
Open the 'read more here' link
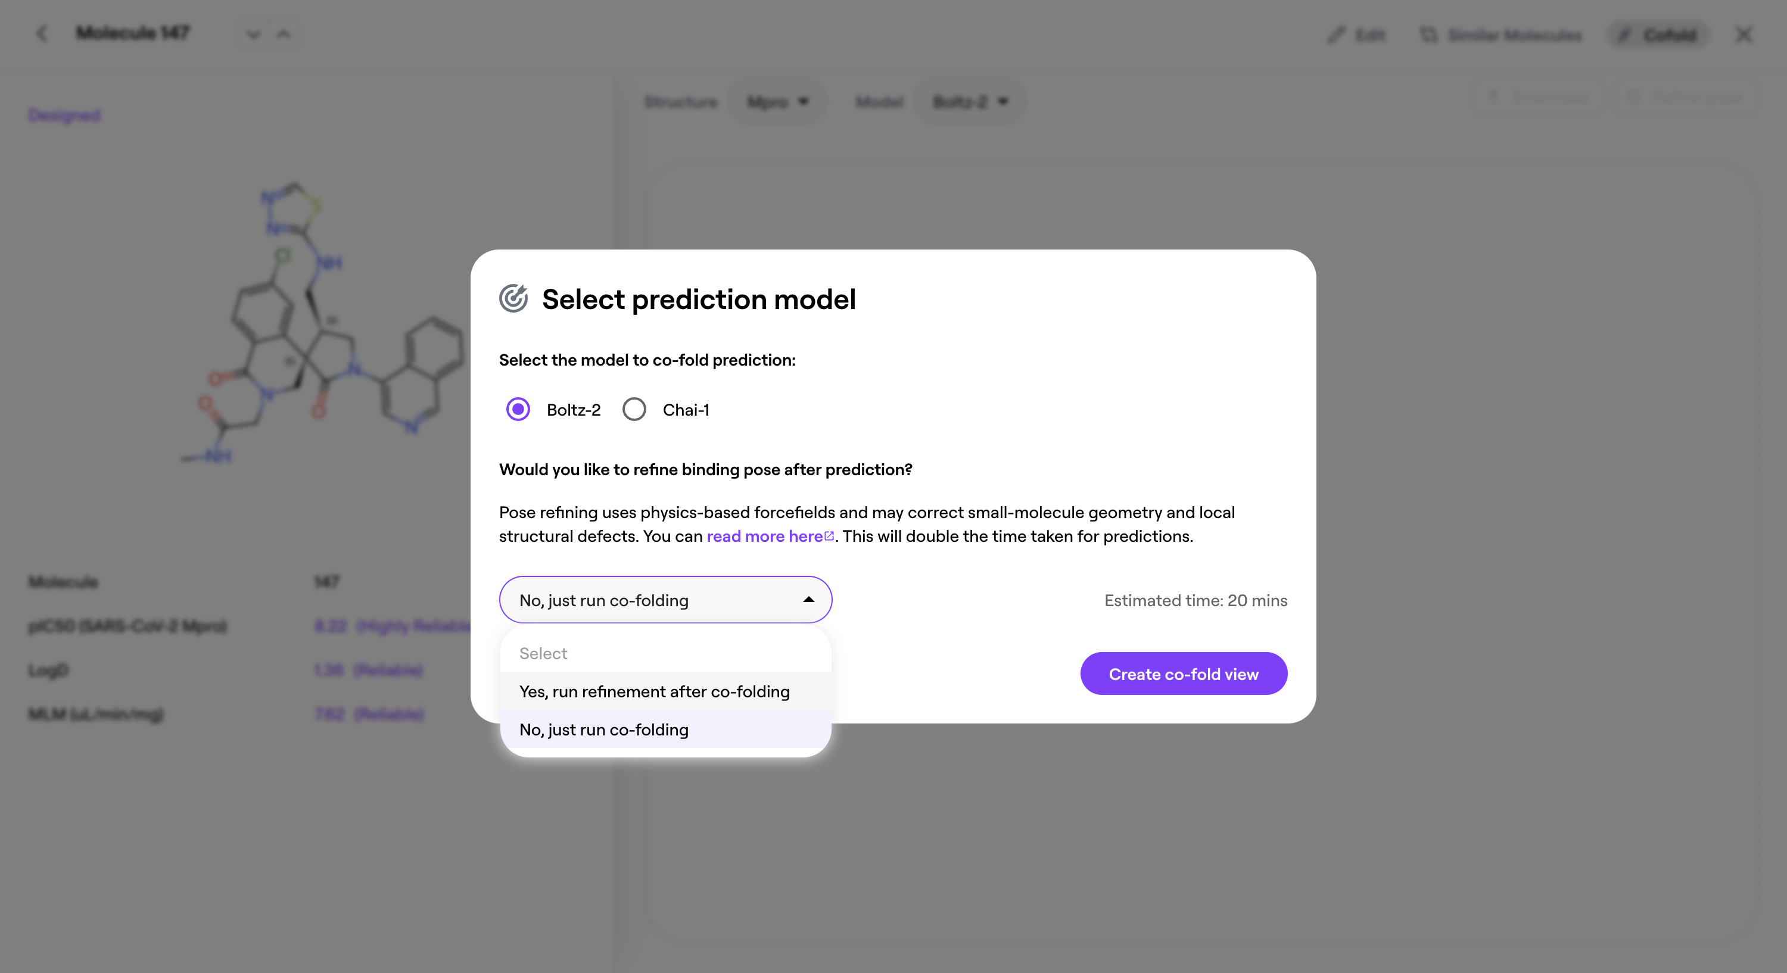[764, 536]
